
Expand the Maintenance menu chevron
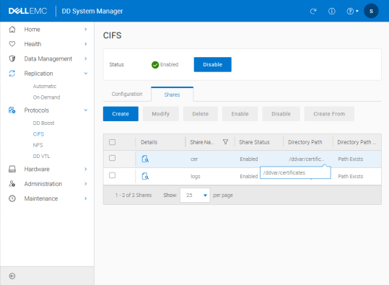tap(86, 198)
